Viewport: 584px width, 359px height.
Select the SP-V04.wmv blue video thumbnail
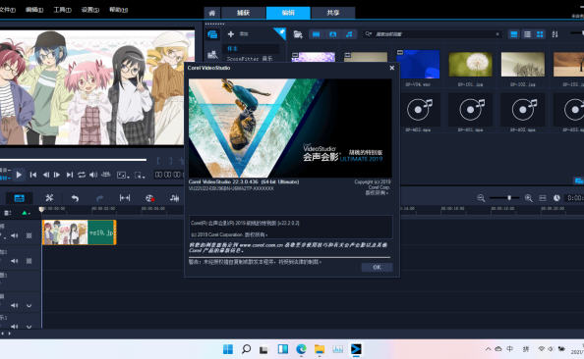click(x=418, y=65)
